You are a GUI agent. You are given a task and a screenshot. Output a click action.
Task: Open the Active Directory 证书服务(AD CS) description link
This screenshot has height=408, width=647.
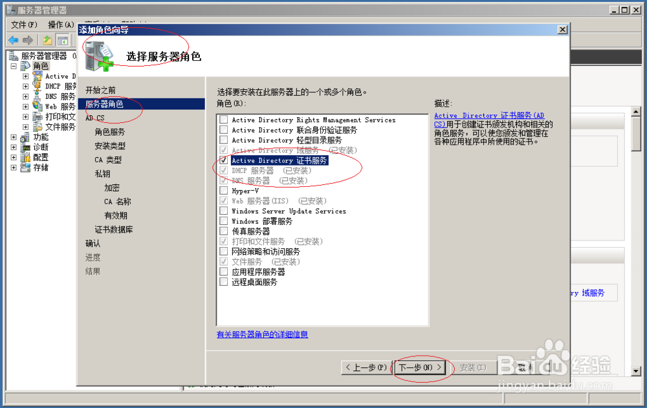point(489,120)
